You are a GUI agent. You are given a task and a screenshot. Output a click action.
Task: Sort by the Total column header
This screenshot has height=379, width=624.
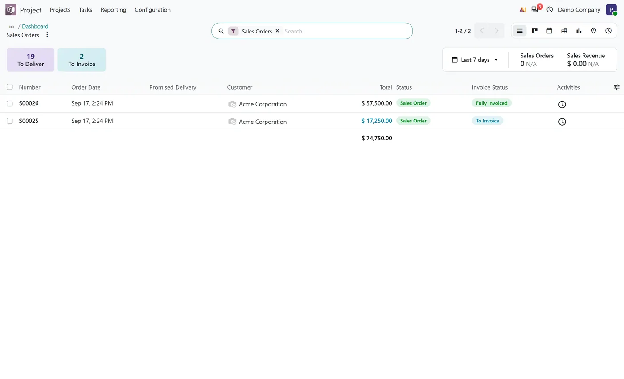[x=386, y=87]
